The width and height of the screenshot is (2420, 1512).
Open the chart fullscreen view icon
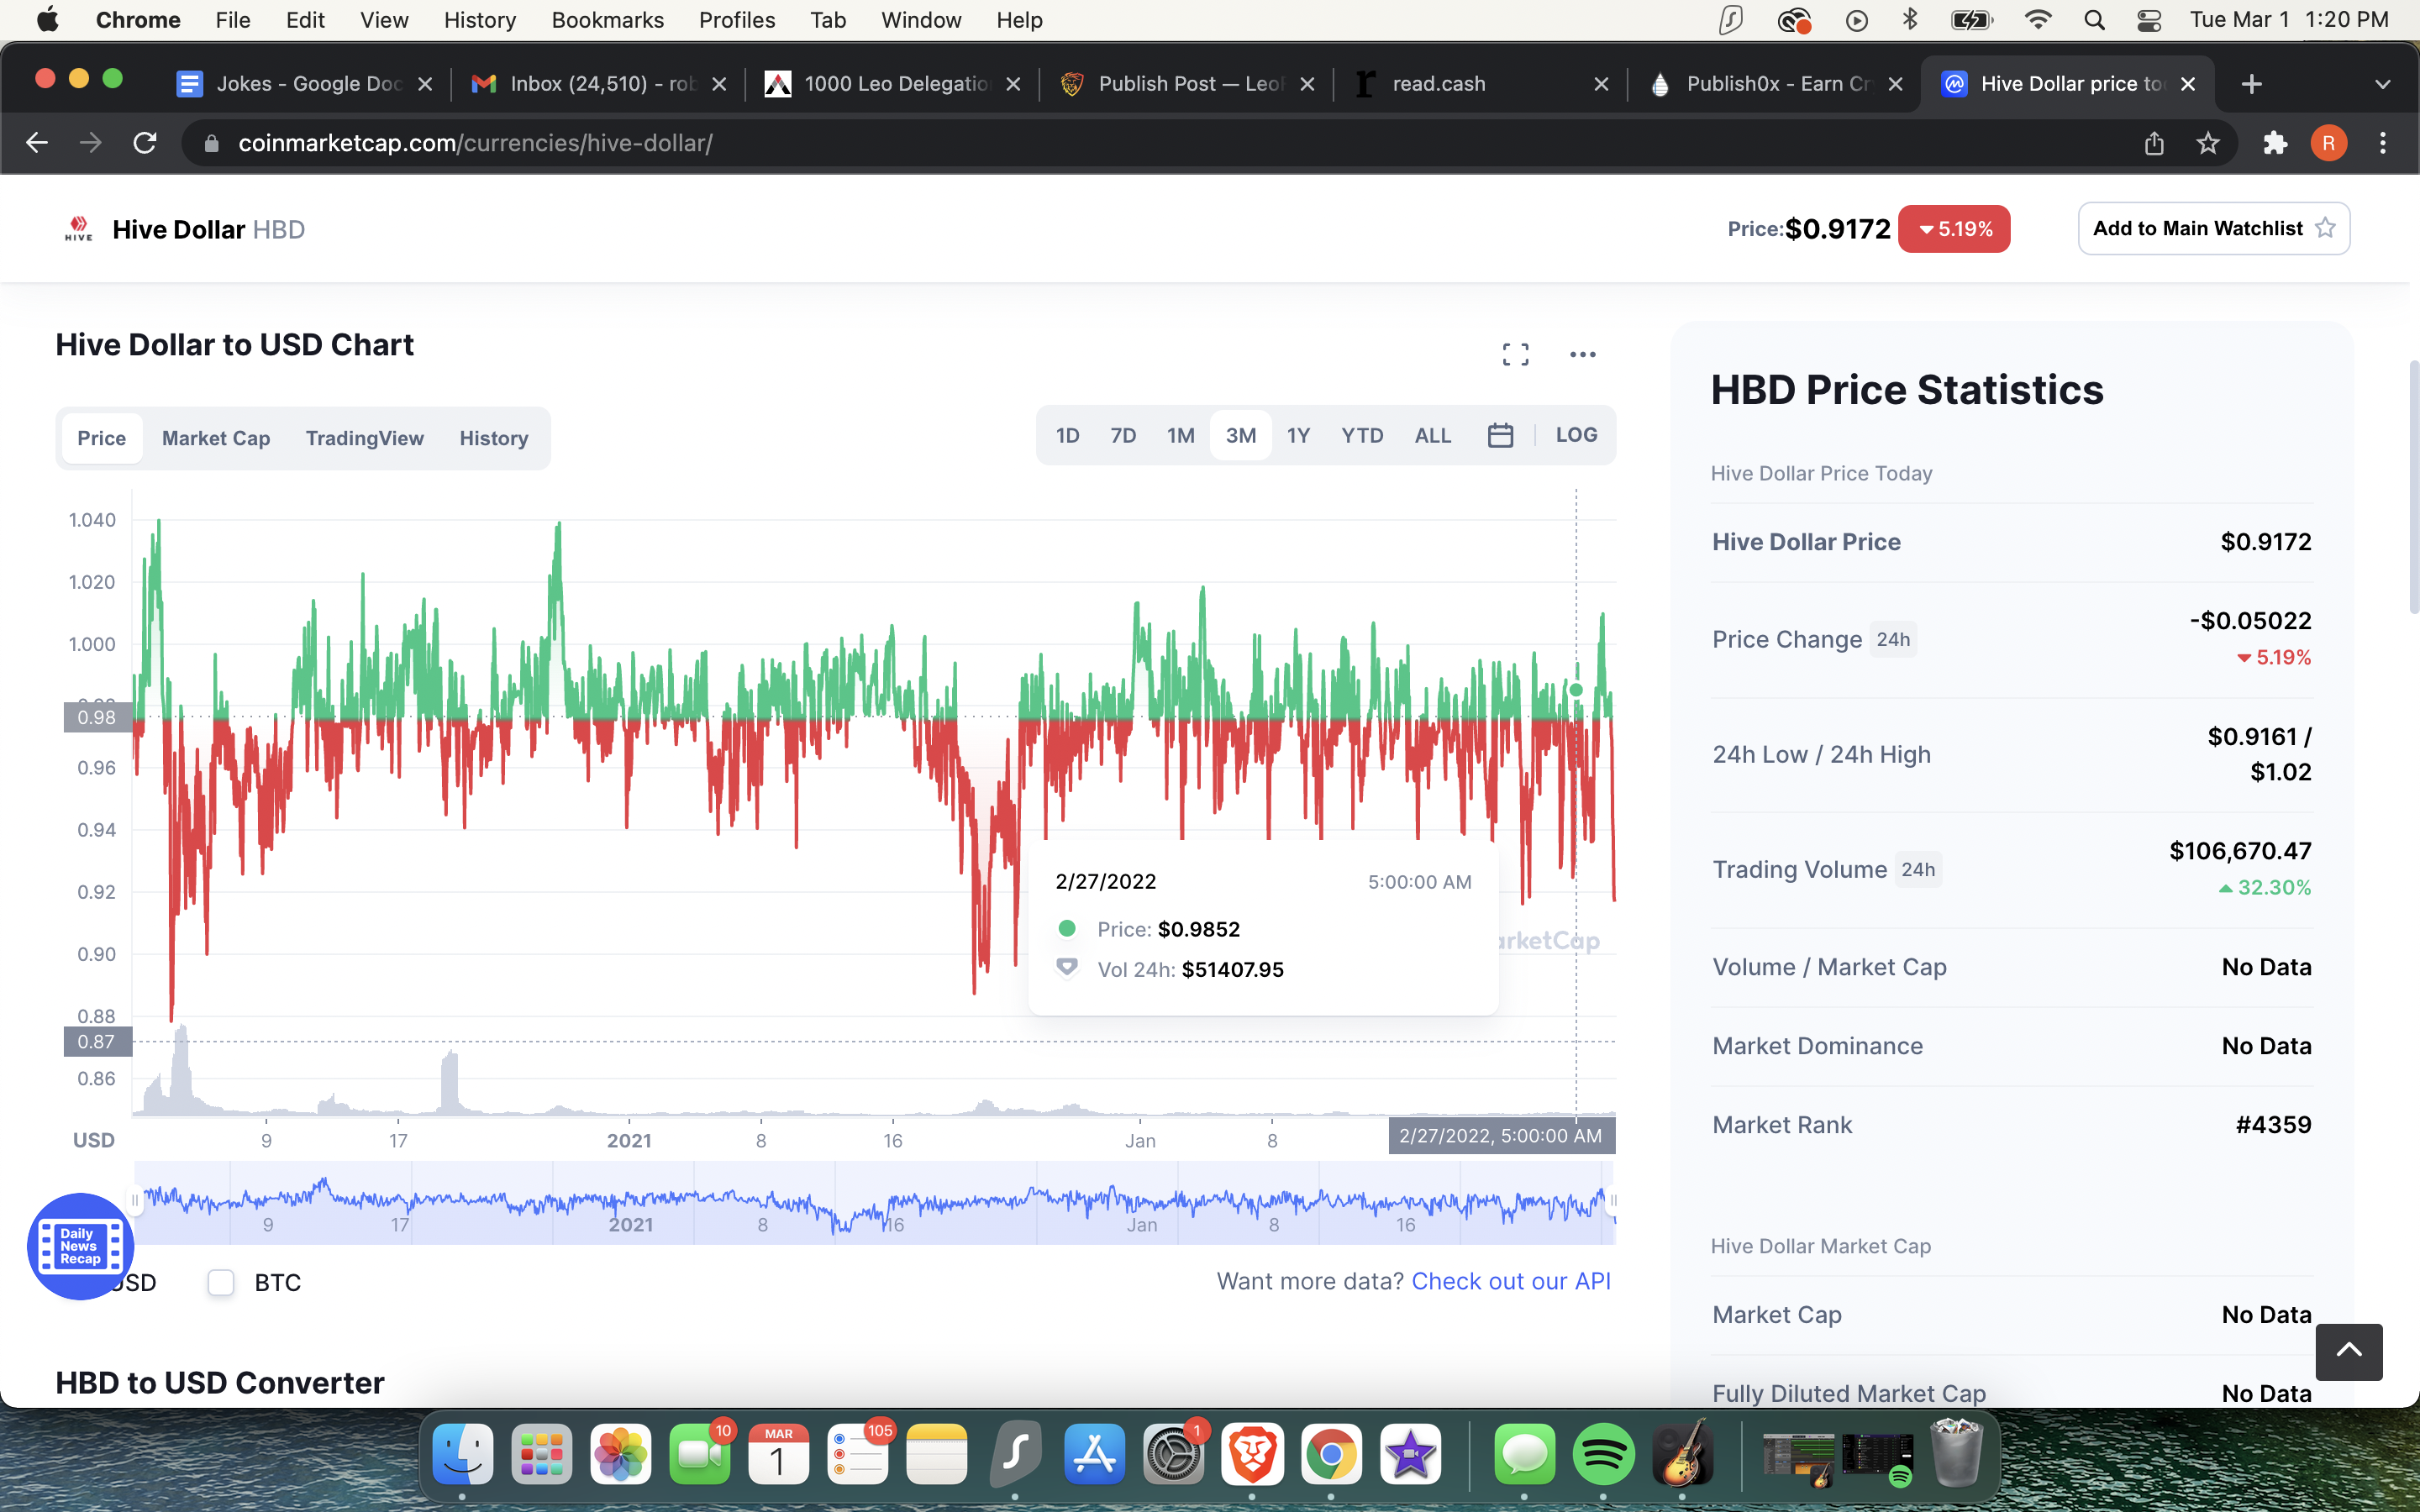1515,354
